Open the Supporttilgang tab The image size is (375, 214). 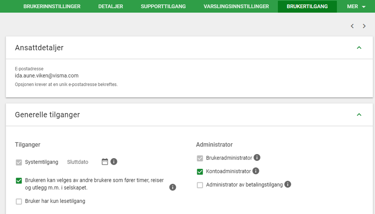[x=163, y=6]
